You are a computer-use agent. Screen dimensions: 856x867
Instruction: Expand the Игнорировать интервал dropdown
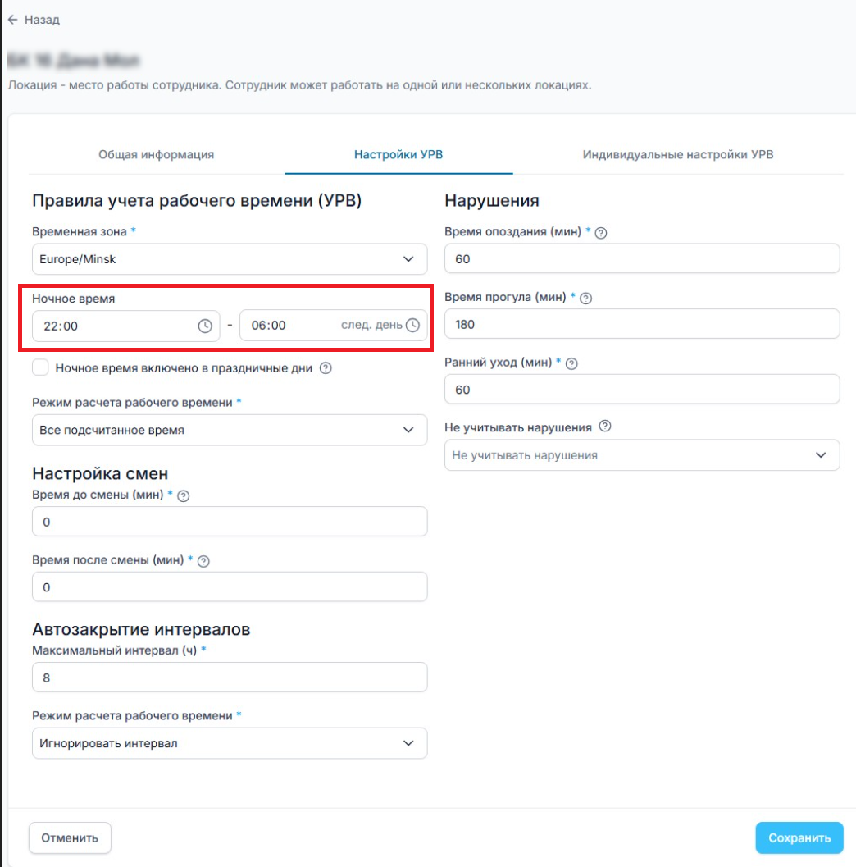click(230, 744)
